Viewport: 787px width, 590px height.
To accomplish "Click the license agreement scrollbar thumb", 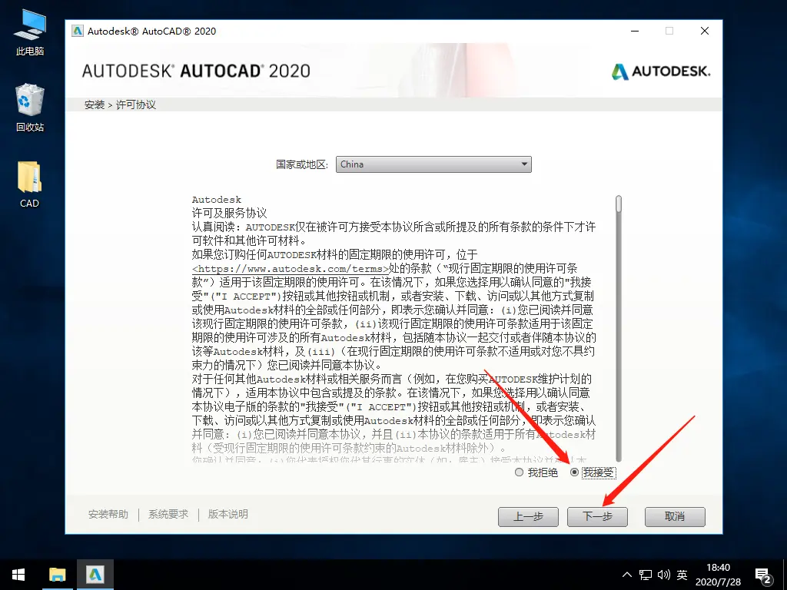I will click(619, 204).
